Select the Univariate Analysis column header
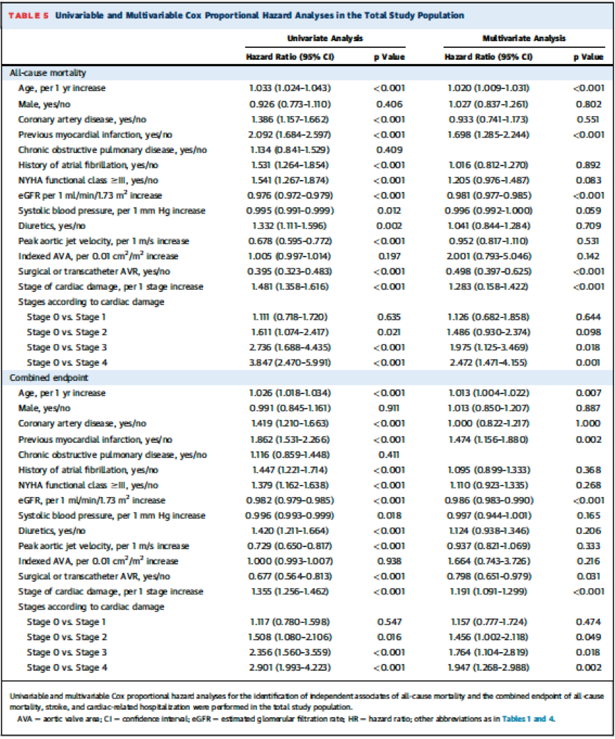This screenshot has width=615, height=739. coord(325,39)
